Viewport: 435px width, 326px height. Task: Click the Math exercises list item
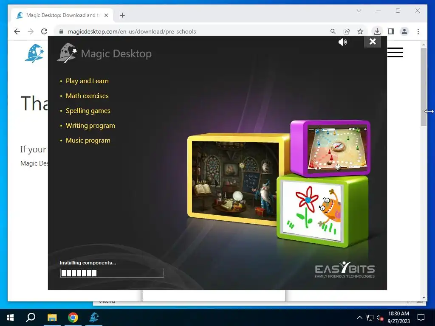coord(87,96)
